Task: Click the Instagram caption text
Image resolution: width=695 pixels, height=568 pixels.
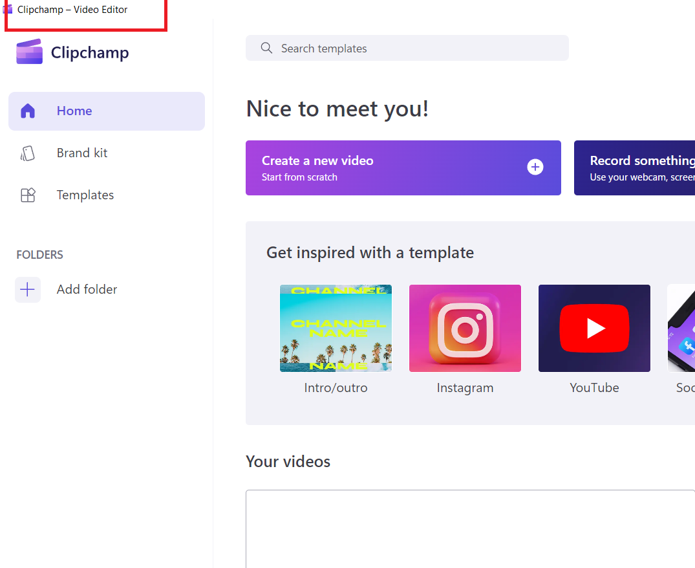Action: point(465,388)
